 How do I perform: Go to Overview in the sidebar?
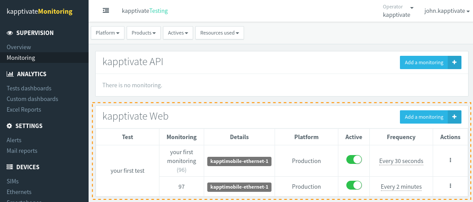pos(19,47)
